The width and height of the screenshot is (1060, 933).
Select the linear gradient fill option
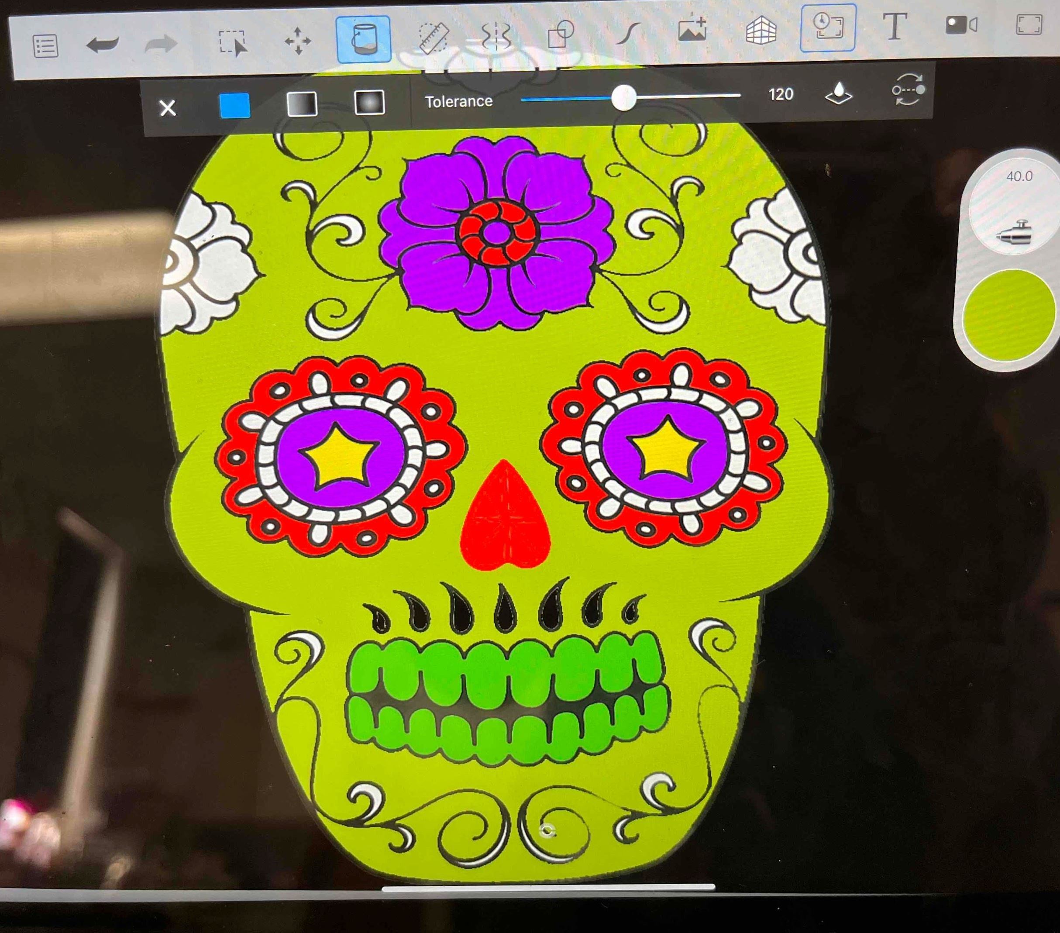[x=303, y=104]
